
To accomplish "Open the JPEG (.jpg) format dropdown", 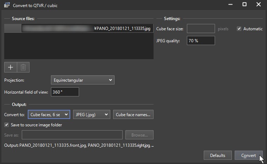I will tap(92, 114).
